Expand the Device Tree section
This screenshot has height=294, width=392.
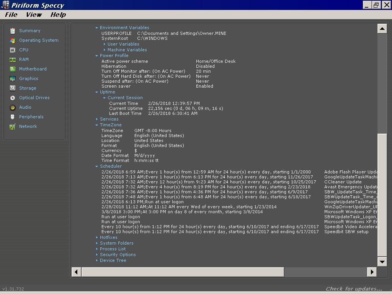point(96,260)
